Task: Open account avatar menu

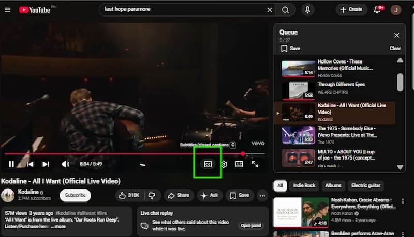Action: [396, 10]
